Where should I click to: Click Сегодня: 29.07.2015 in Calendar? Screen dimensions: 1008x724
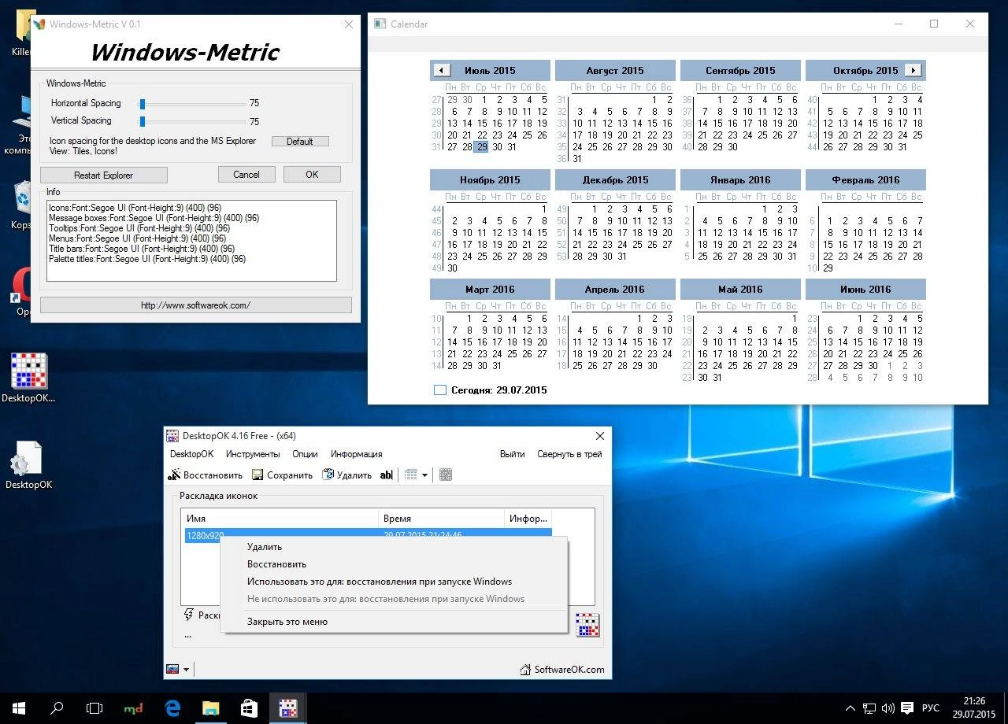[x=498, y=390]
